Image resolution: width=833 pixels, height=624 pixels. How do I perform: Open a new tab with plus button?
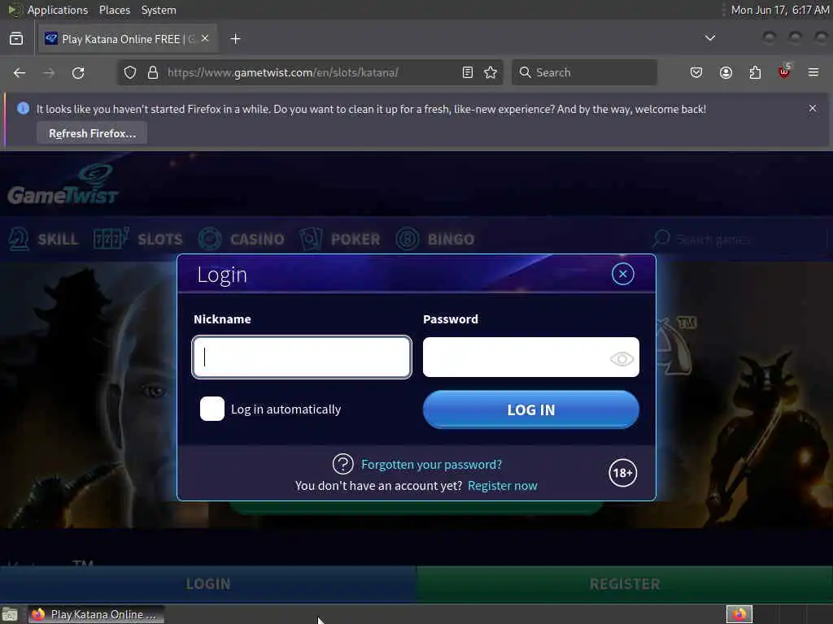235,39
